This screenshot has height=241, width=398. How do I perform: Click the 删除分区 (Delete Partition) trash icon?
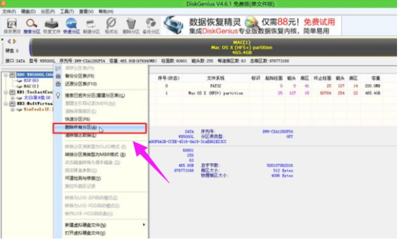(131, 25)
